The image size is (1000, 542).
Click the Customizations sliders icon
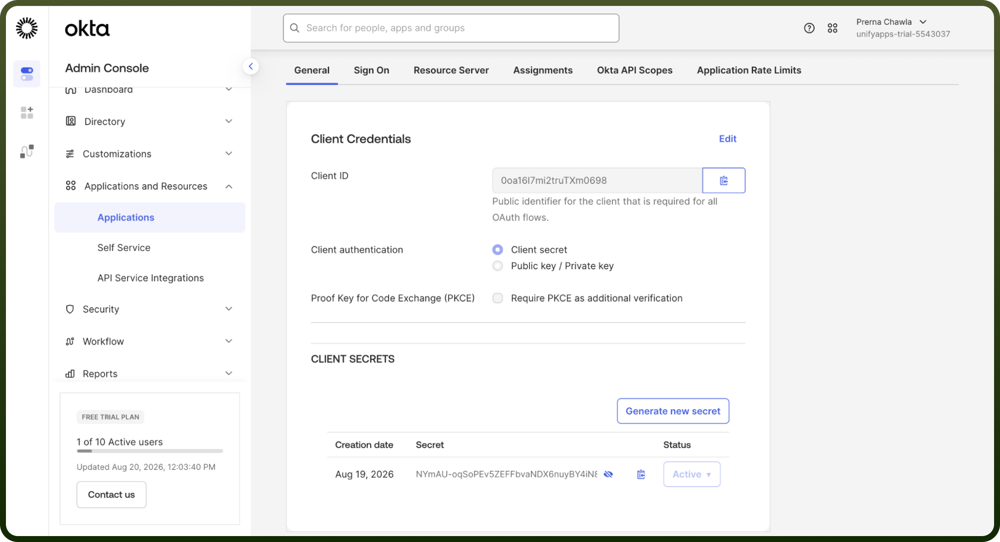(70, 154)
